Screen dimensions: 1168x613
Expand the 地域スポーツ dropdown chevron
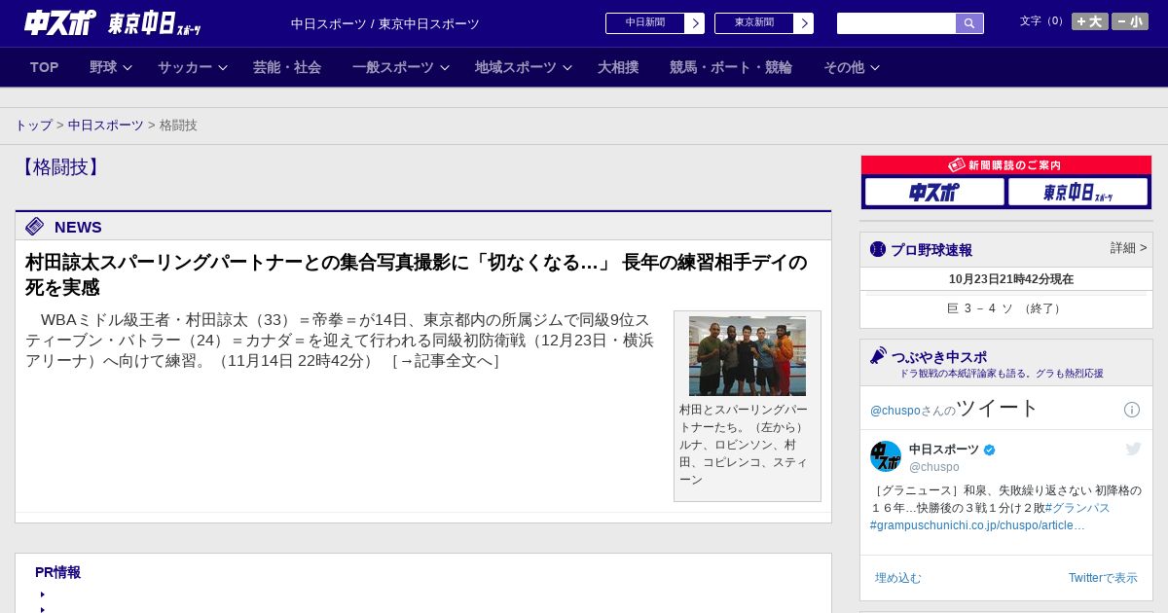click(x=567, y=68)
